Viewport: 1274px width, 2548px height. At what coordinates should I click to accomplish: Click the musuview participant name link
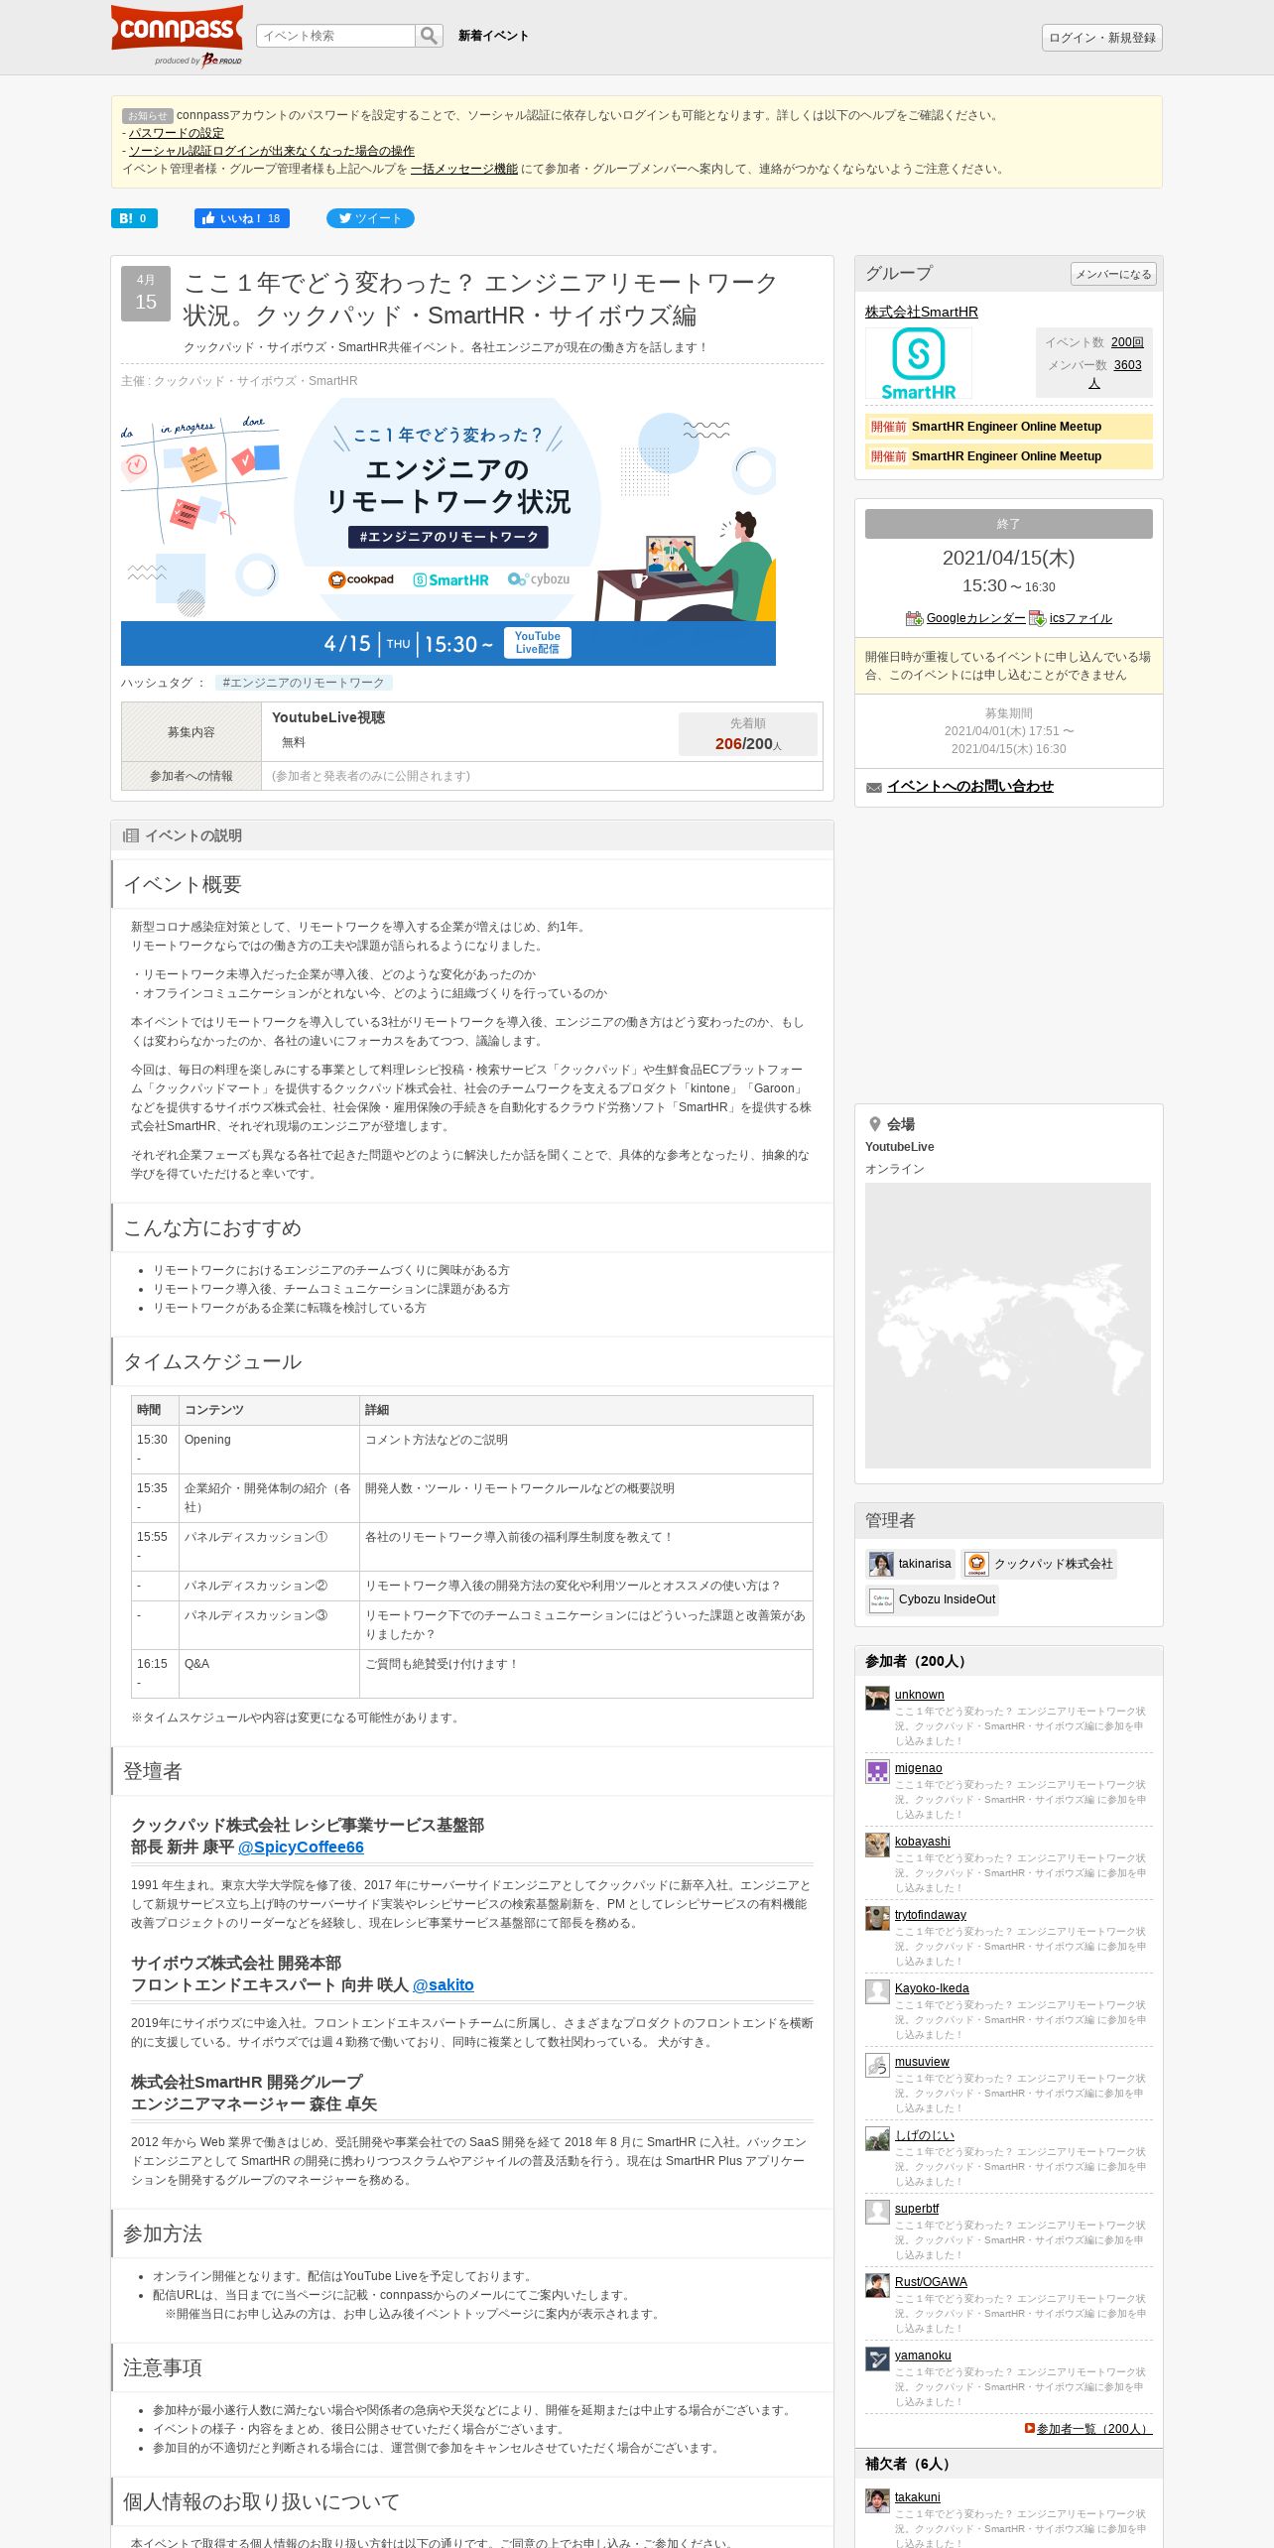coord(922,2062)
